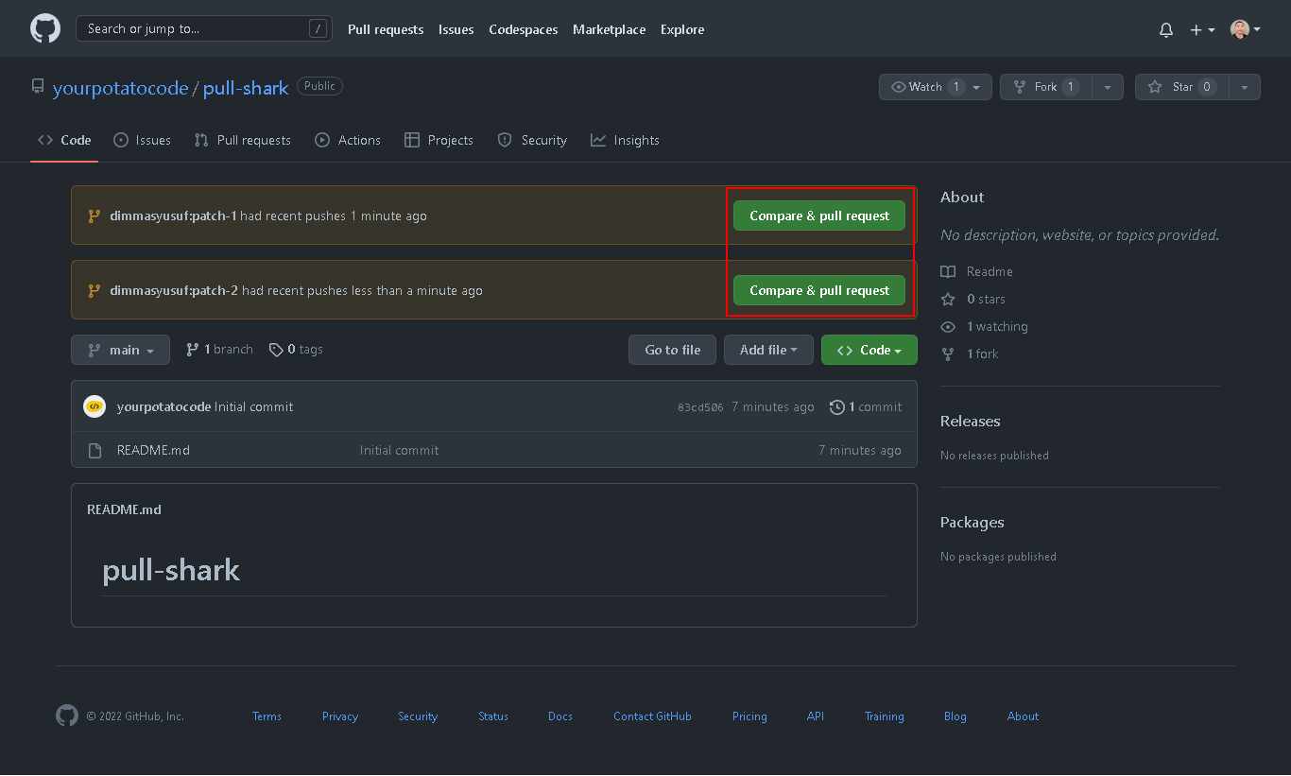Open the dimmasyusuf:patch-1 branch link
The image size is (1291, 776).
[173, 216]
